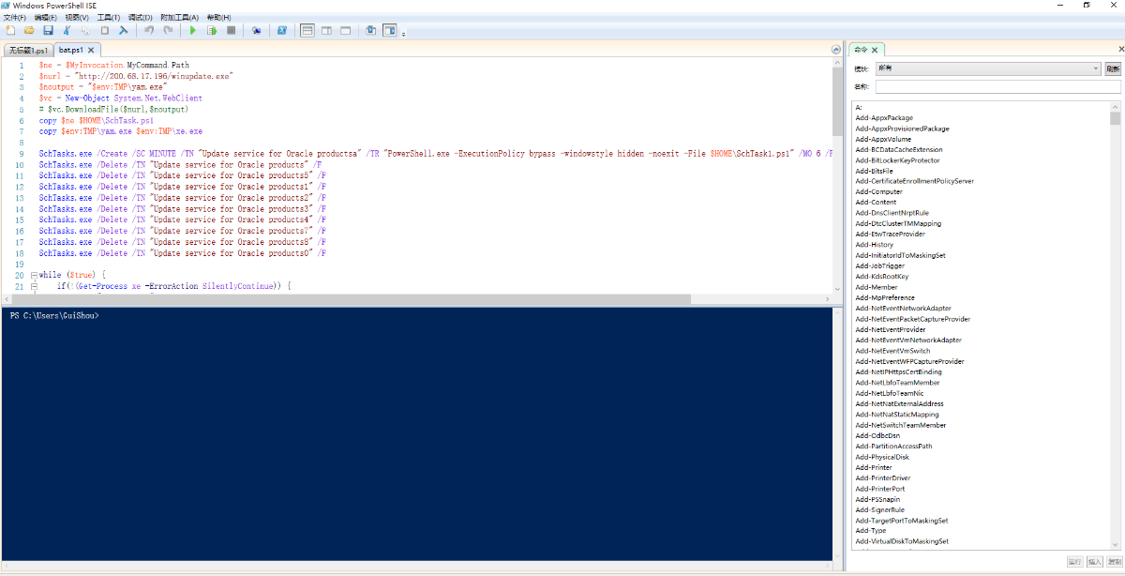Copy selection using the toolbar copy icon
Image resolution: width=1125 pixels, height=576 pixels.
pos(85,31)
